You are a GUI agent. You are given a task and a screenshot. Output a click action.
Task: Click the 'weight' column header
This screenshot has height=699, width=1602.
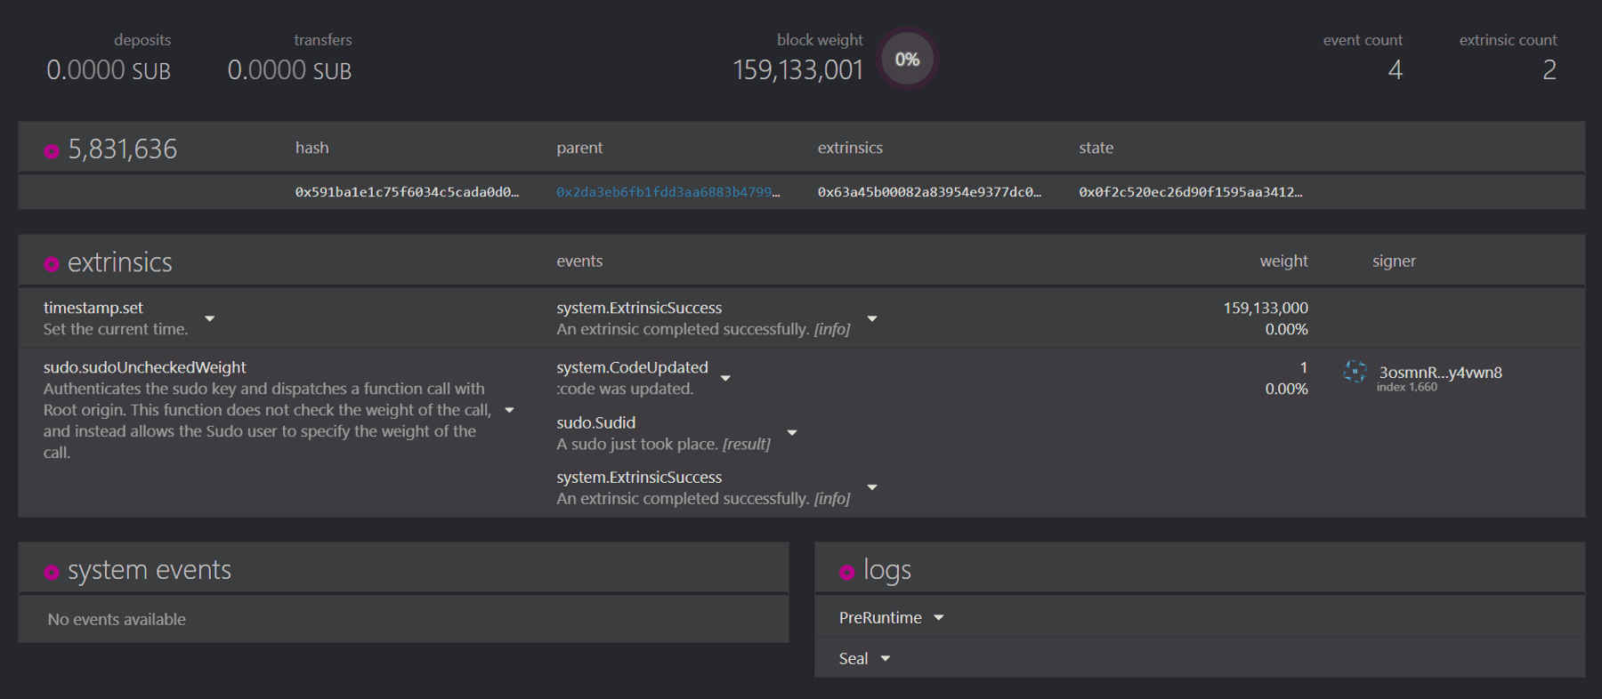tap(1283, 261)
